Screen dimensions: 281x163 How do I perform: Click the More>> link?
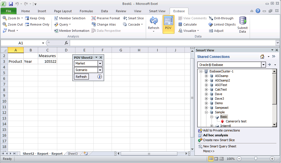[x=209, y=151]
